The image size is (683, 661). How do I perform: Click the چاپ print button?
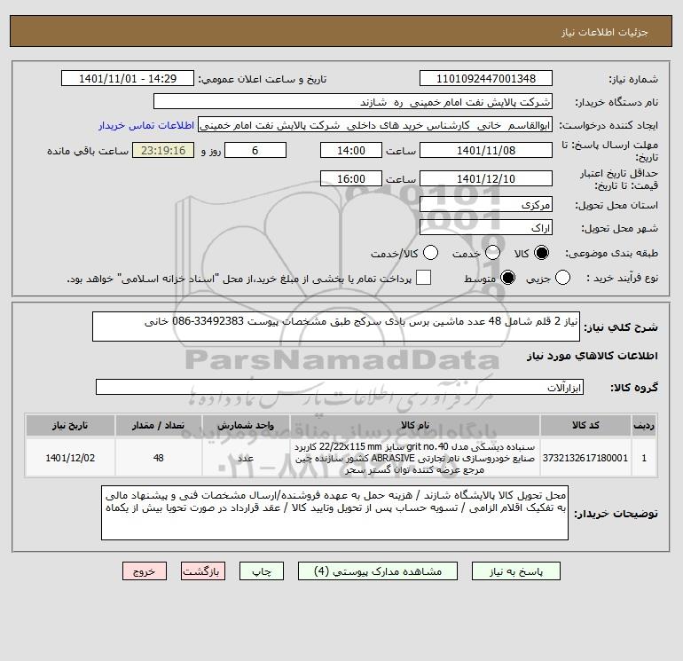click(262, 571)
